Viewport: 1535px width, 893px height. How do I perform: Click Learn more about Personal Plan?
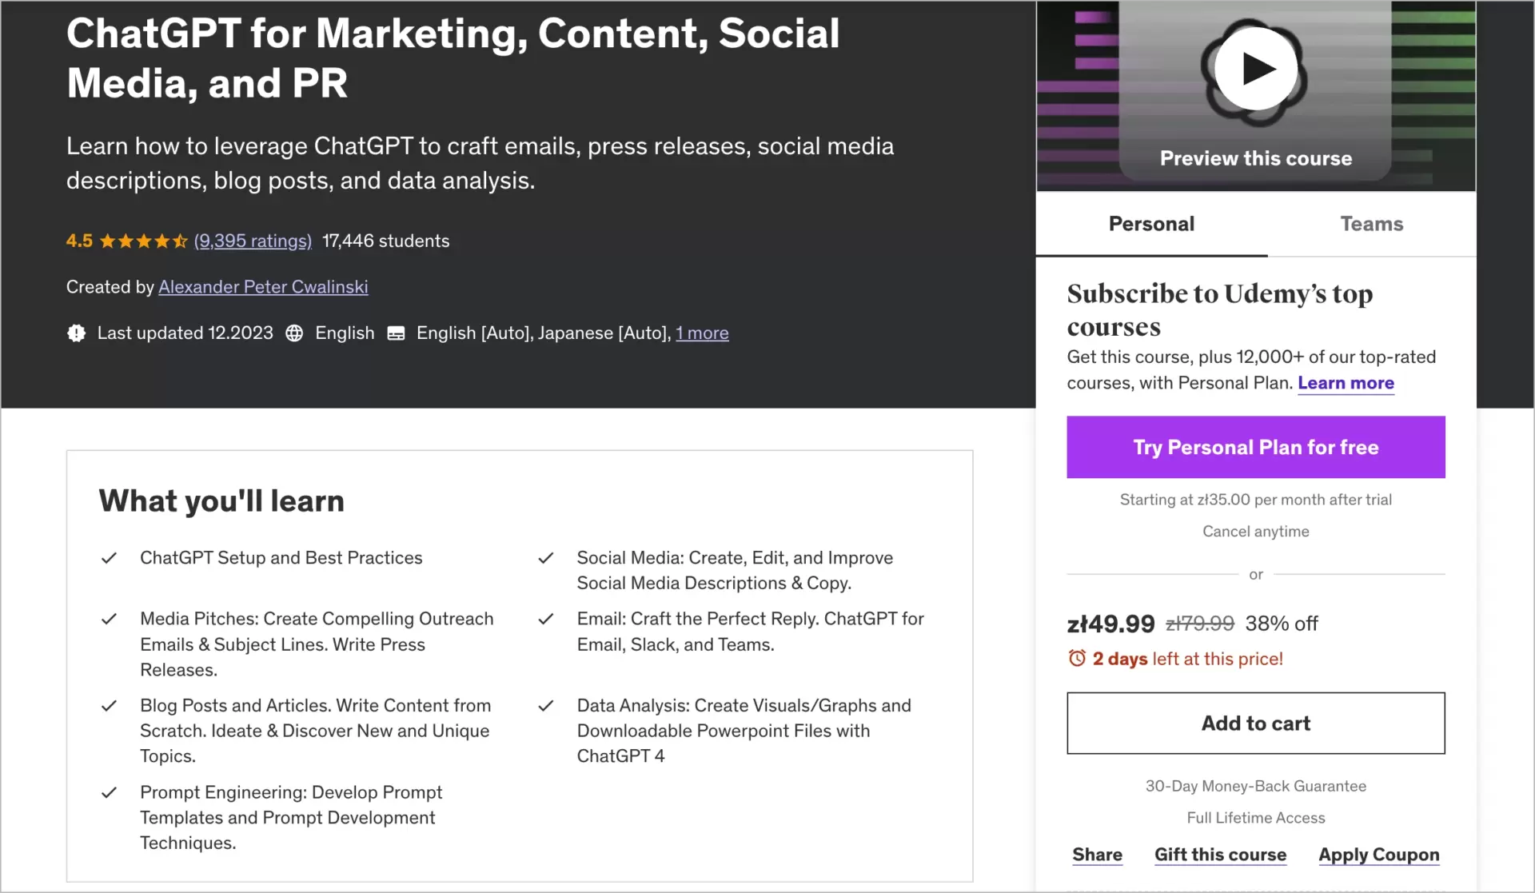1346,383
